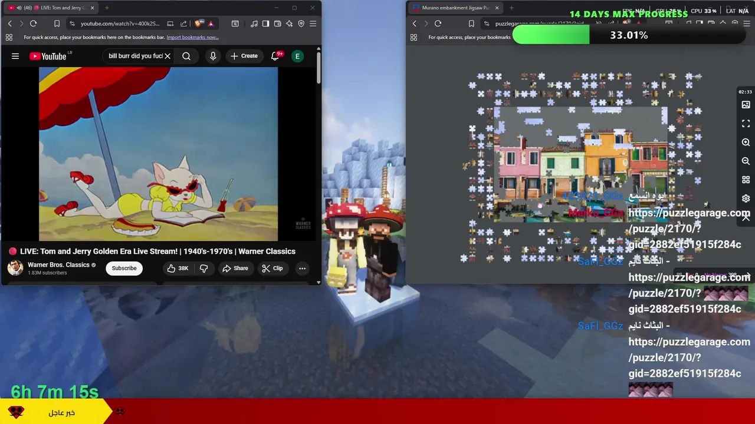Open the YouTube Create menu
Screen dimensions: 755x424
[244, 56]
